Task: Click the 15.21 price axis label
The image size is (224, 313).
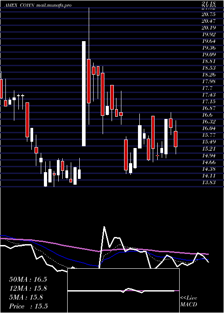Action: coord(209,149)
